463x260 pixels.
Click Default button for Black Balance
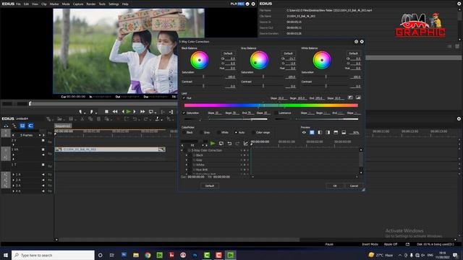pos(228,53)
